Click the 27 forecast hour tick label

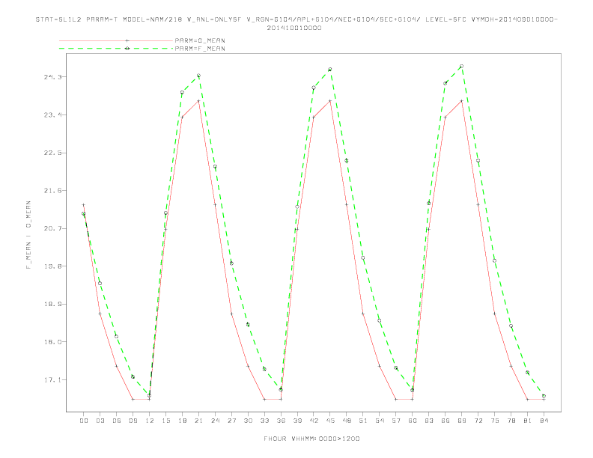[x=231, y=421]
